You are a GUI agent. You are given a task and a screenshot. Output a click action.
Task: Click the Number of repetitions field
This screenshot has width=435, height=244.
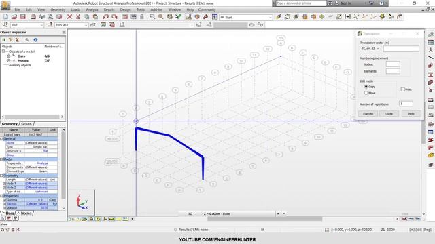[x=406, y=104]
